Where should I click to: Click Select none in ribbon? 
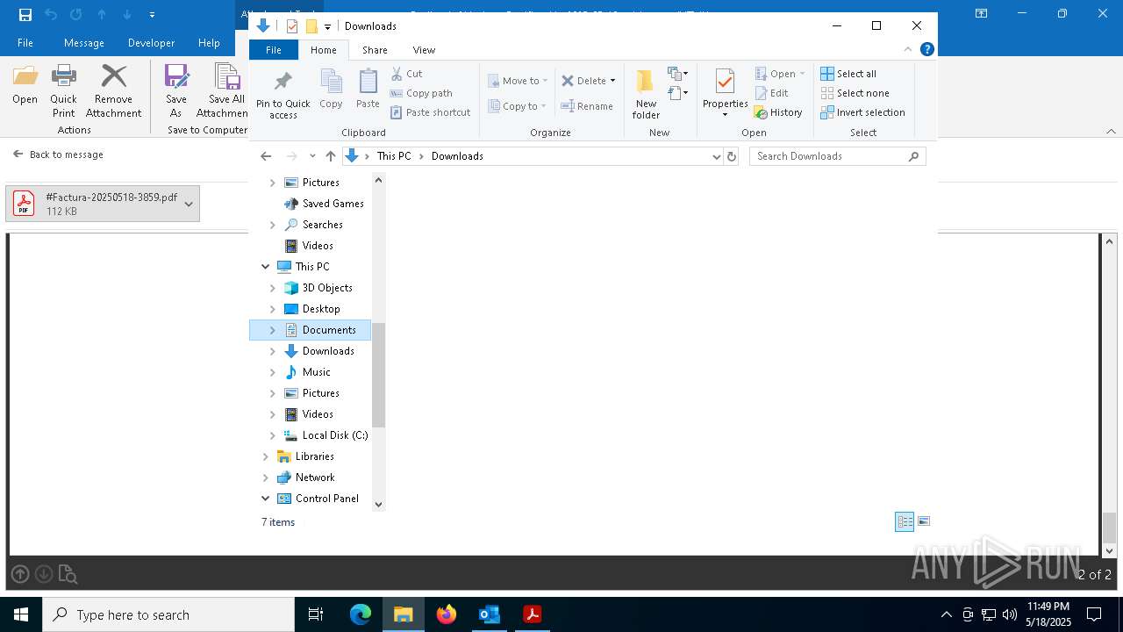coord(855,93)
